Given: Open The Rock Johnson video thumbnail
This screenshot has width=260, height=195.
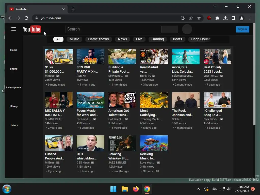Looking at the screenshot, I should pyautogui.click(x=186, y=100).
